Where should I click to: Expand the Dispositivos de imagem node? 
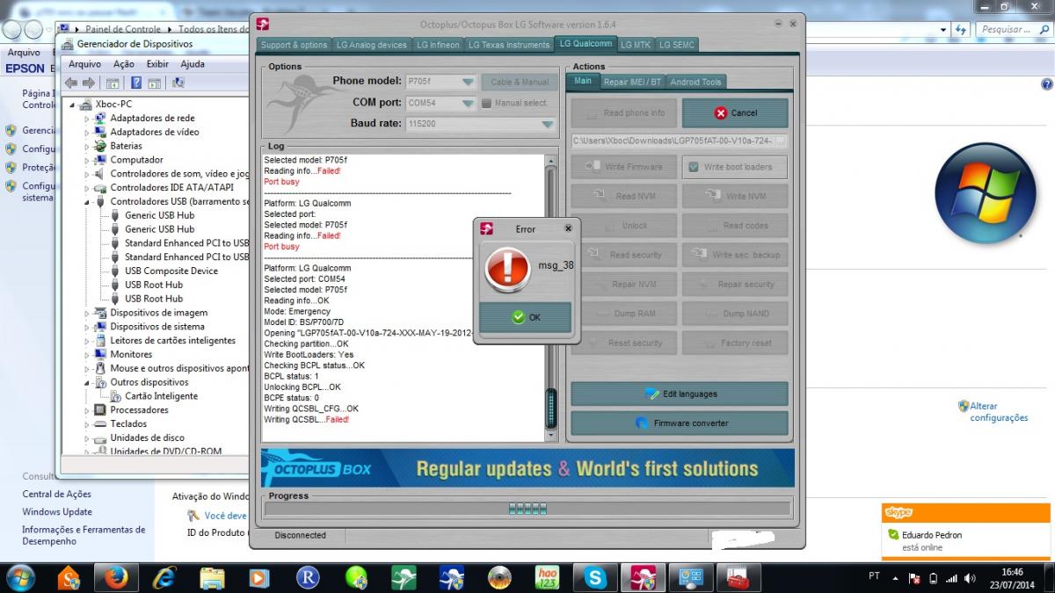point(87,313)
